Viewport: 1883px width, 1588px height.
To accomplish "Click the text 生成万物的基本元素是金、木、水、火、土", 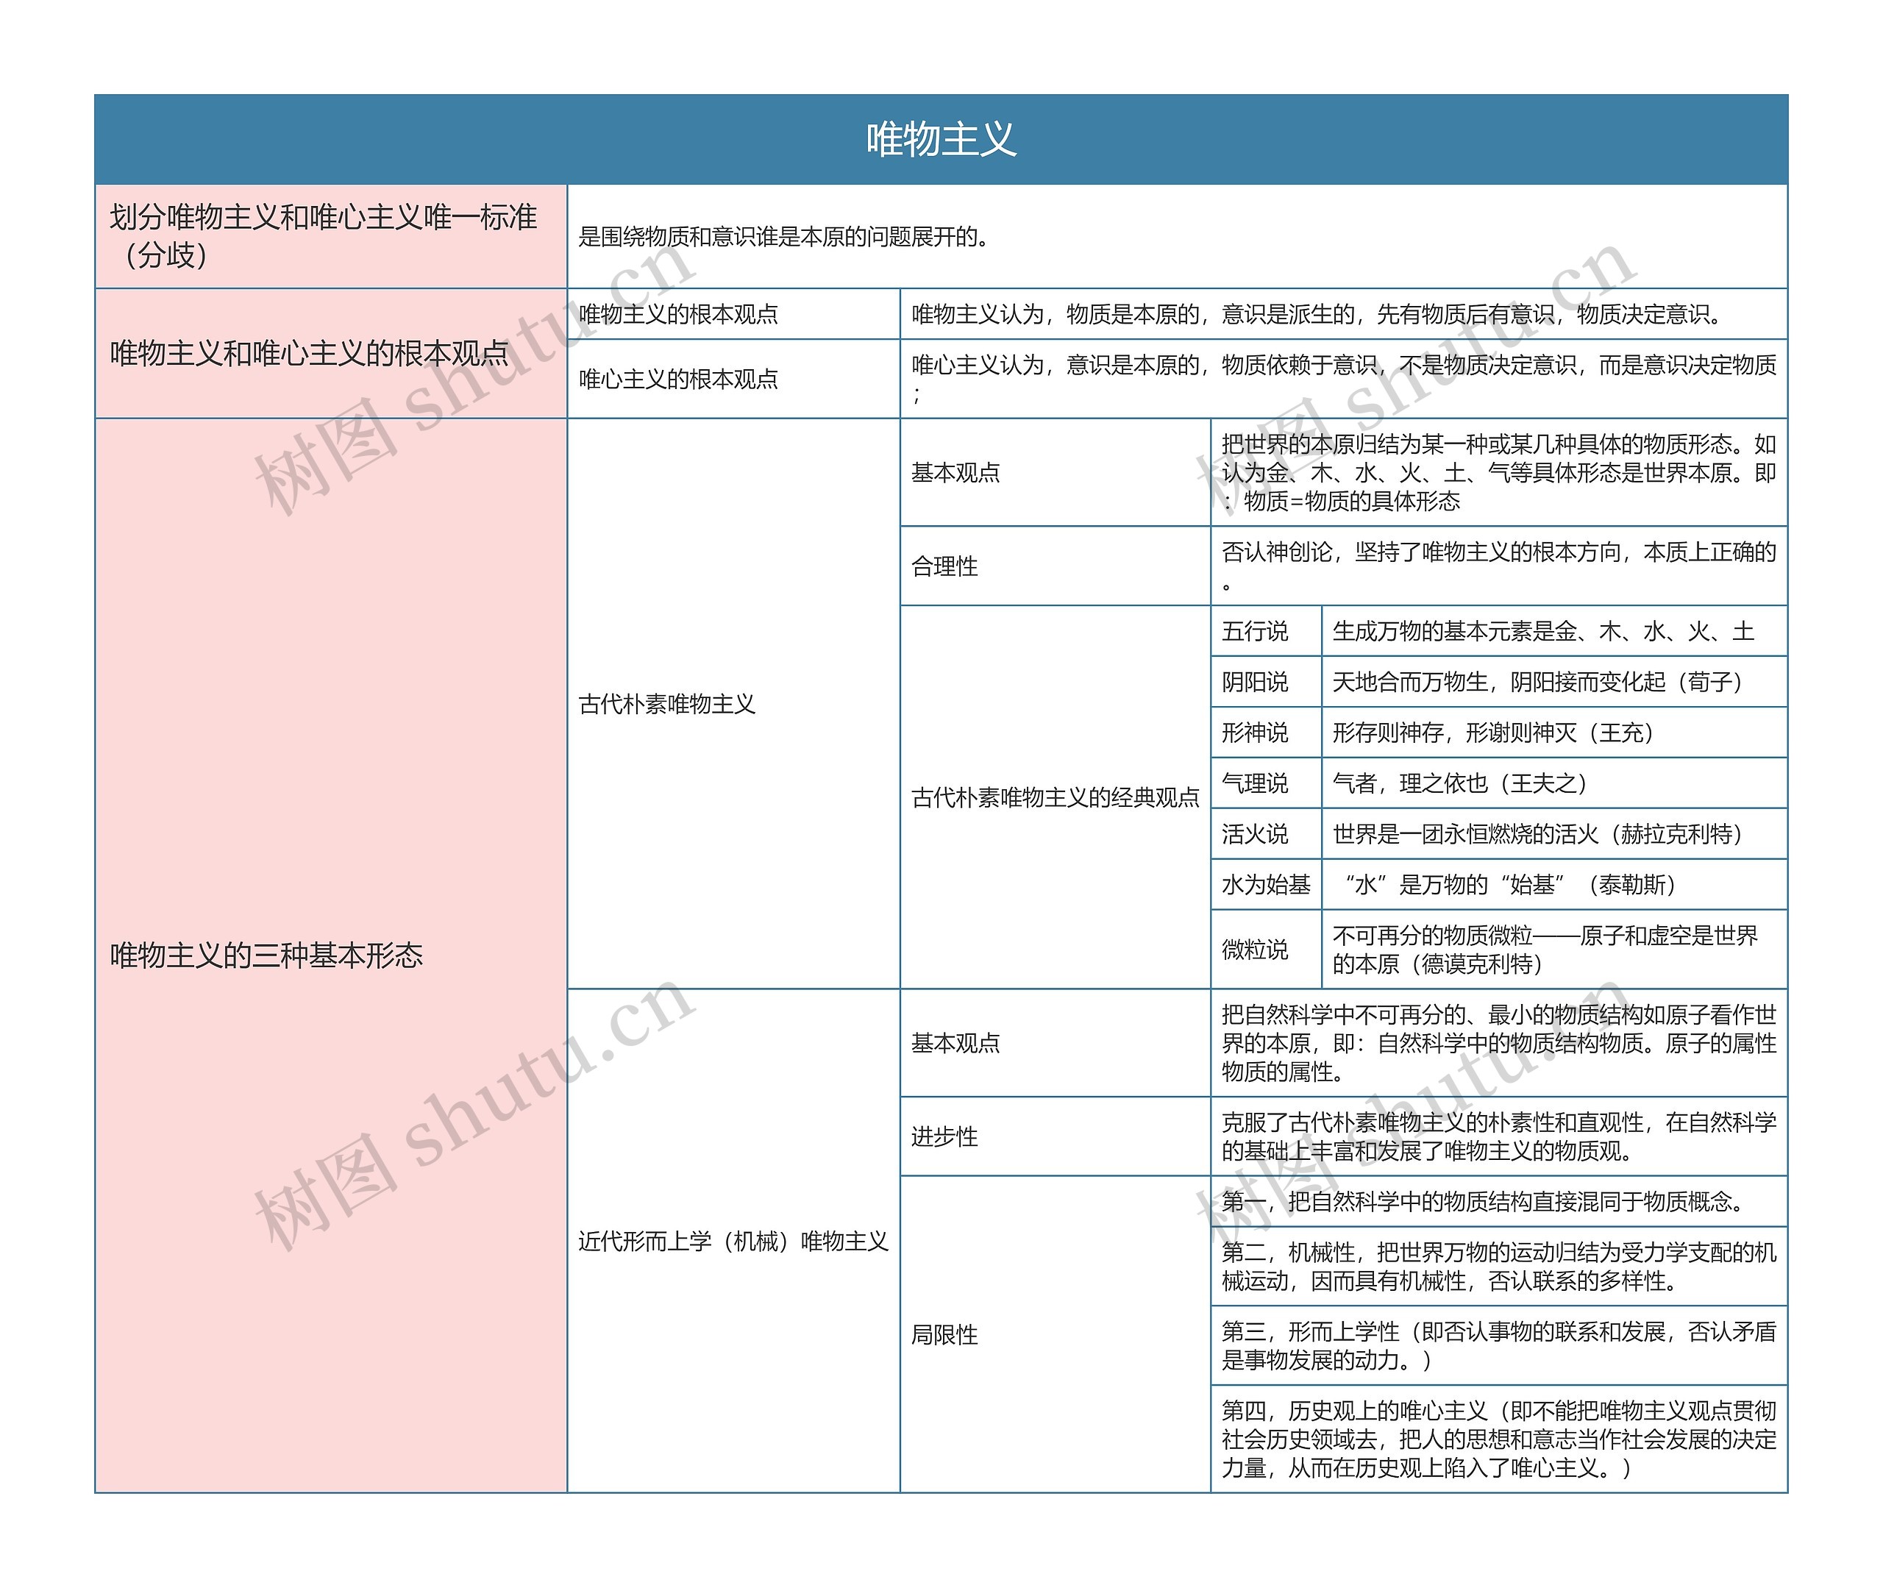I will (x=1542, y=631).
